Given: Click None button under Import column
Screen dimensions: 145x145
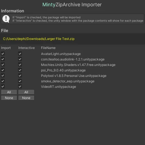Looking at the screenshot, I should [x=9, y=98].
